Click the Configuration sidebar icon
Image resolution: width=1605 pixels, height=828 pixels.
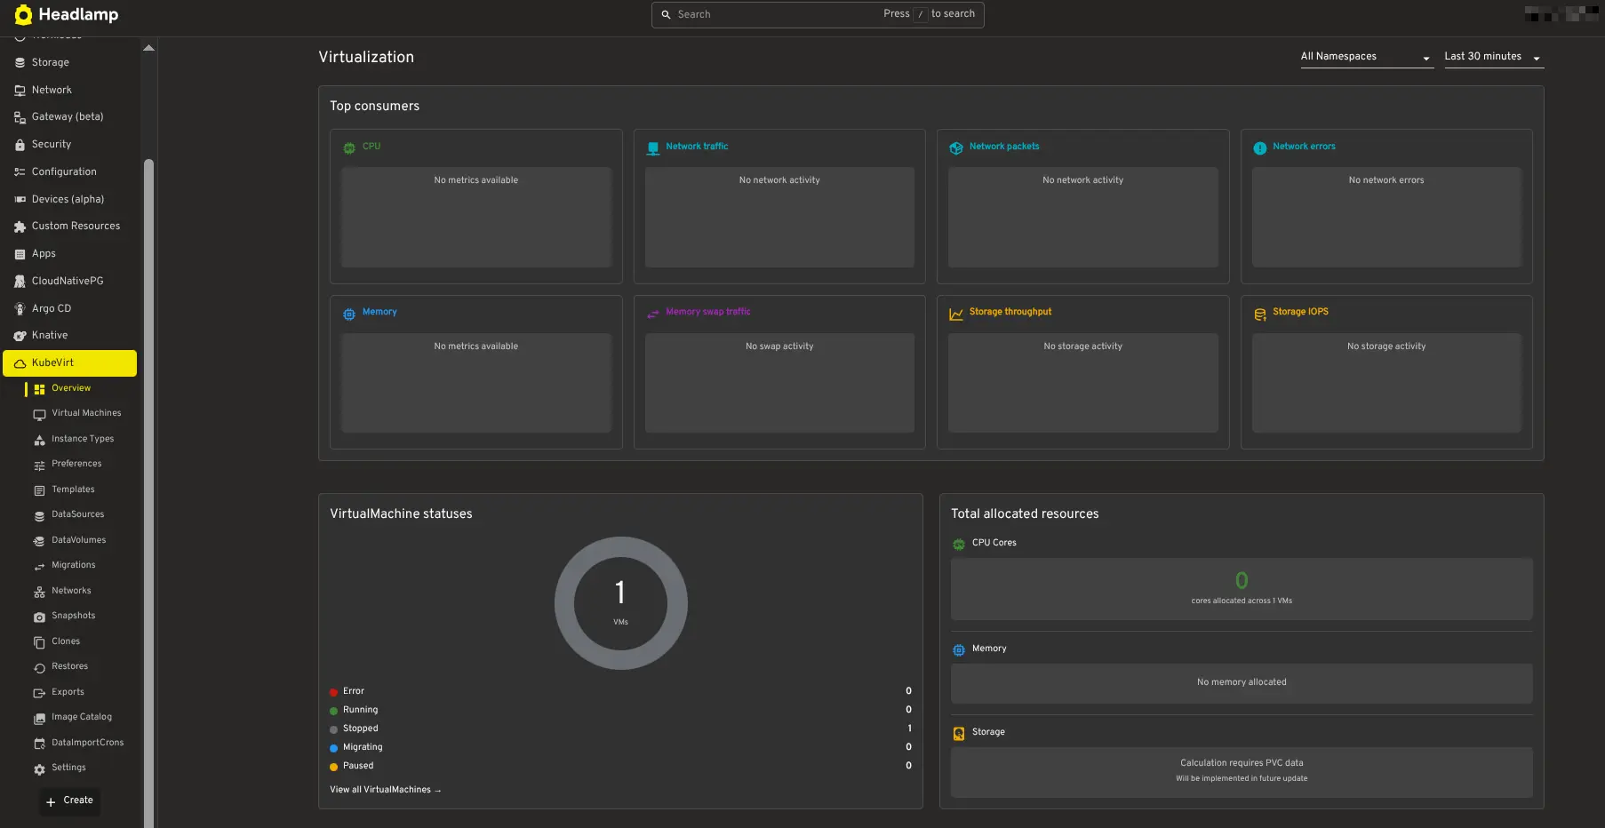(x=20, y=172)
